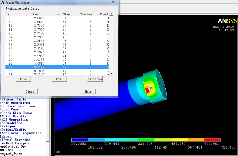Open ROM Tool menu item
Image resolution: width=238 pixels, height=156 pixels.
(x=7, y=150)
